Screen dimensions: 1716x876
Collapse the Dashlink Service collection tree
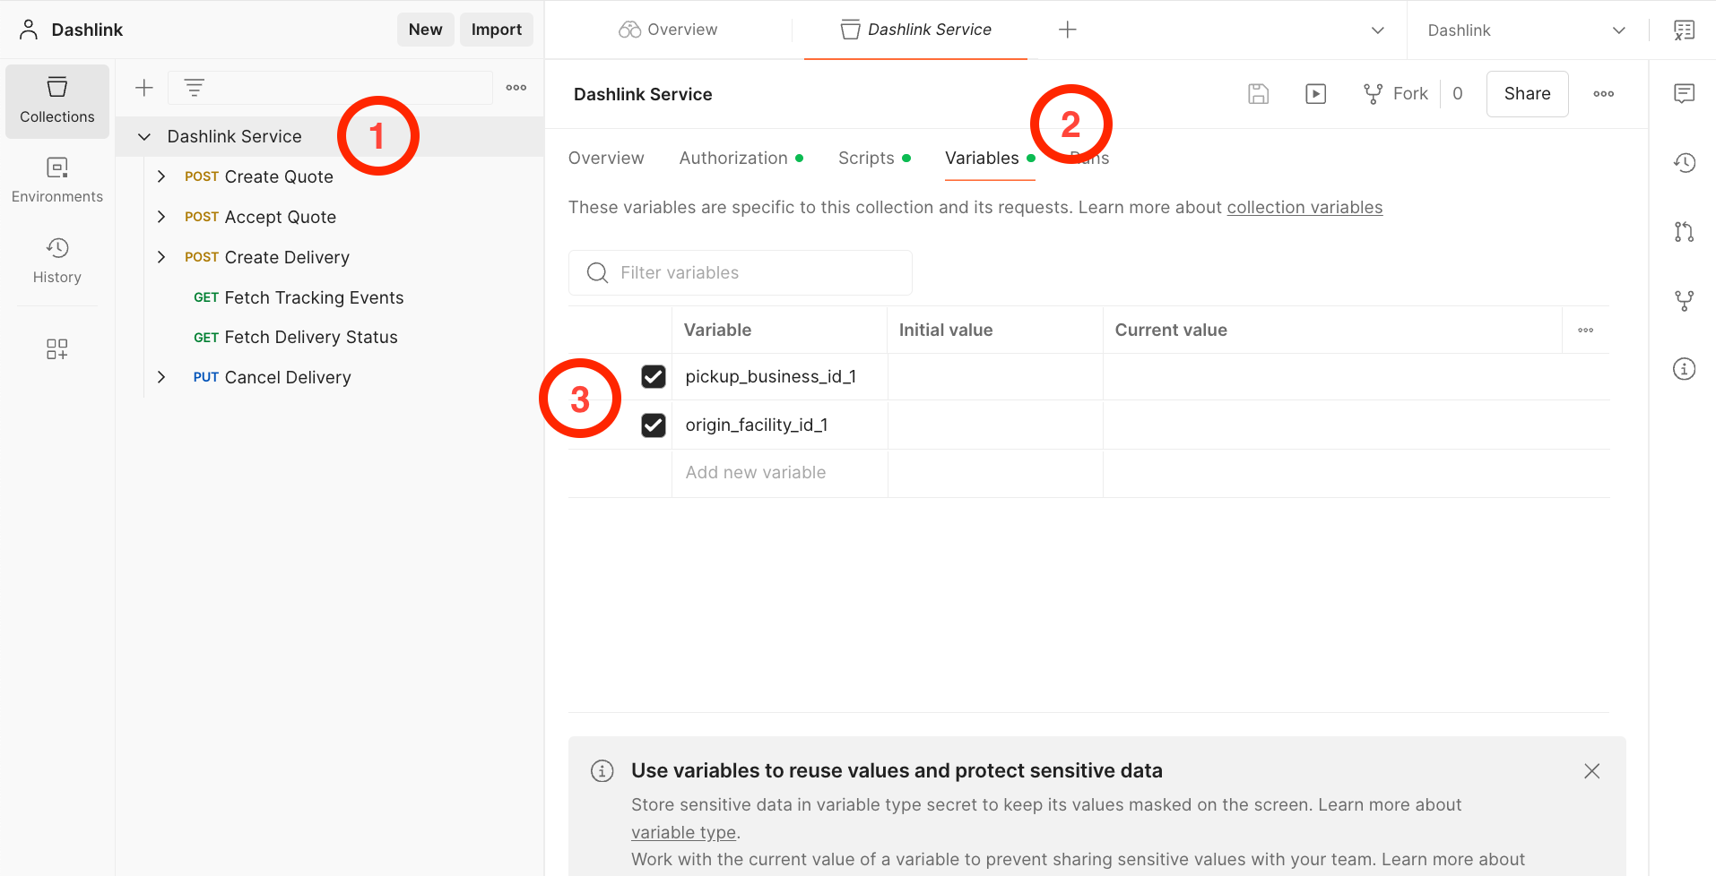click(144, 137)
